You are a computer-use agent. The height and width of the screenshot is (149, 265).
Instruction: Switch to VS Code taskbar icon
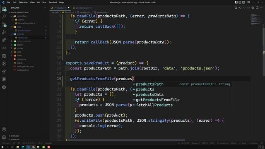click(x=28, y=147)
